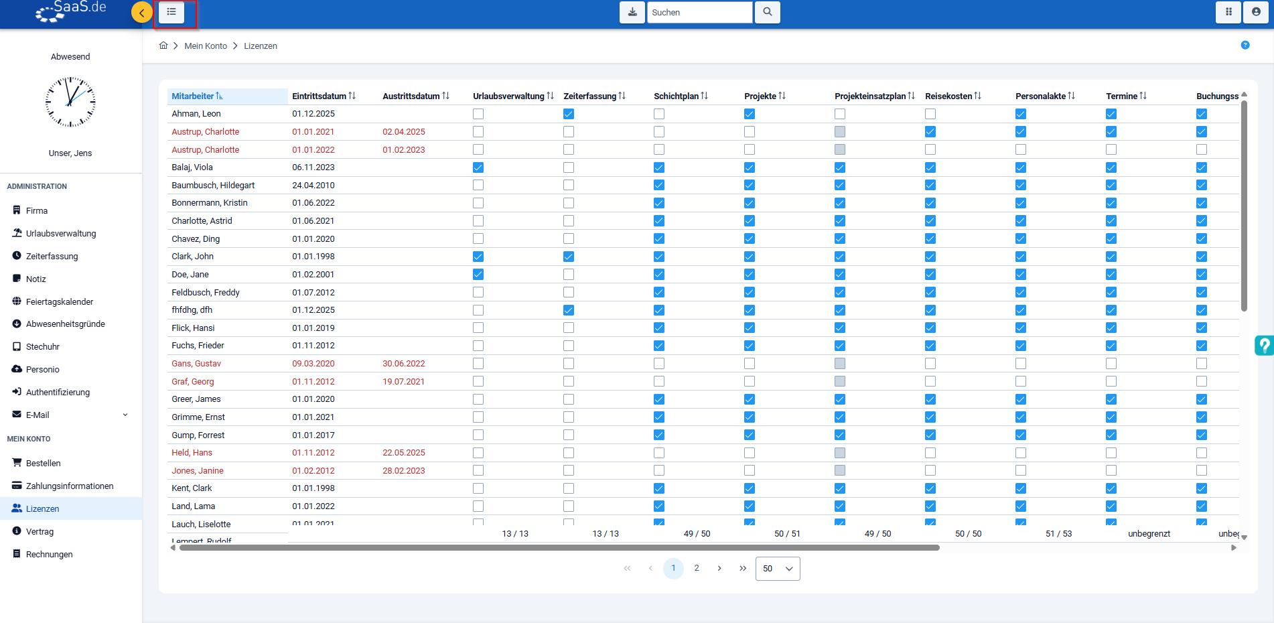
Task: Toggle Schichtplan checkbox for Balaj, Viola
Action: tap(658, 167)
